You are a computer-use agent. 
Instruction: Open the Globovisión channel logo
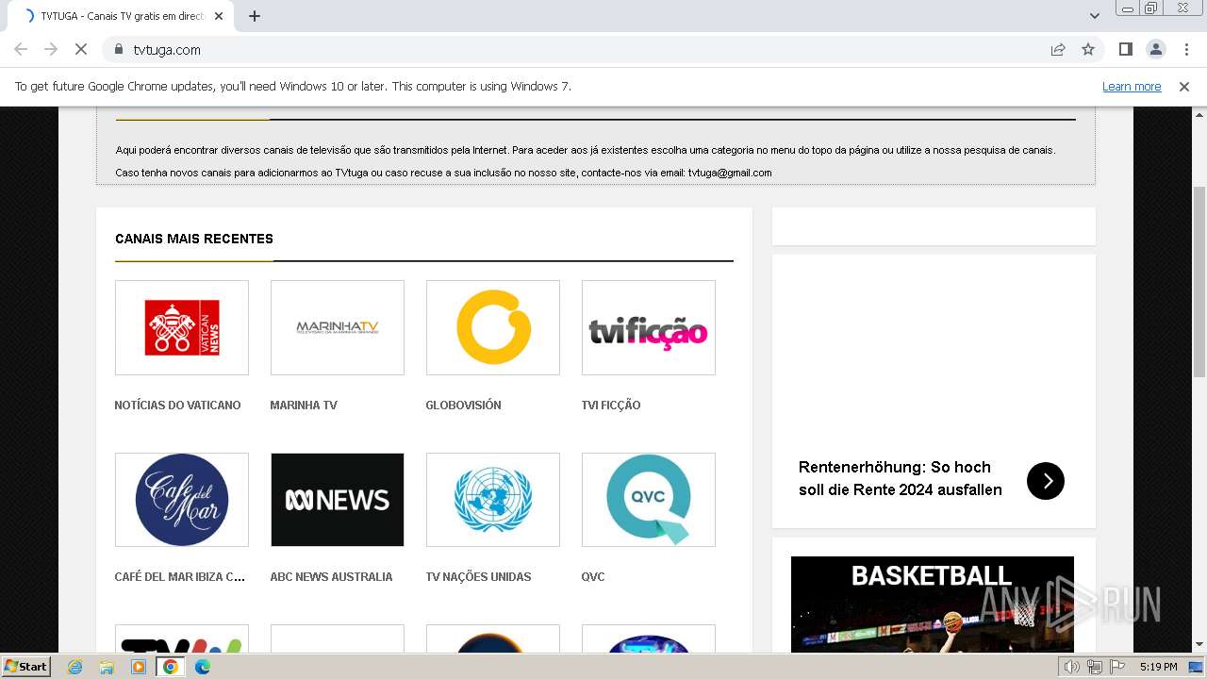[493, 327]
